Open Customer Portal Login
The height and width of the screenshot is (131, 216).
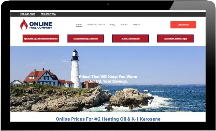coord(175,39)
